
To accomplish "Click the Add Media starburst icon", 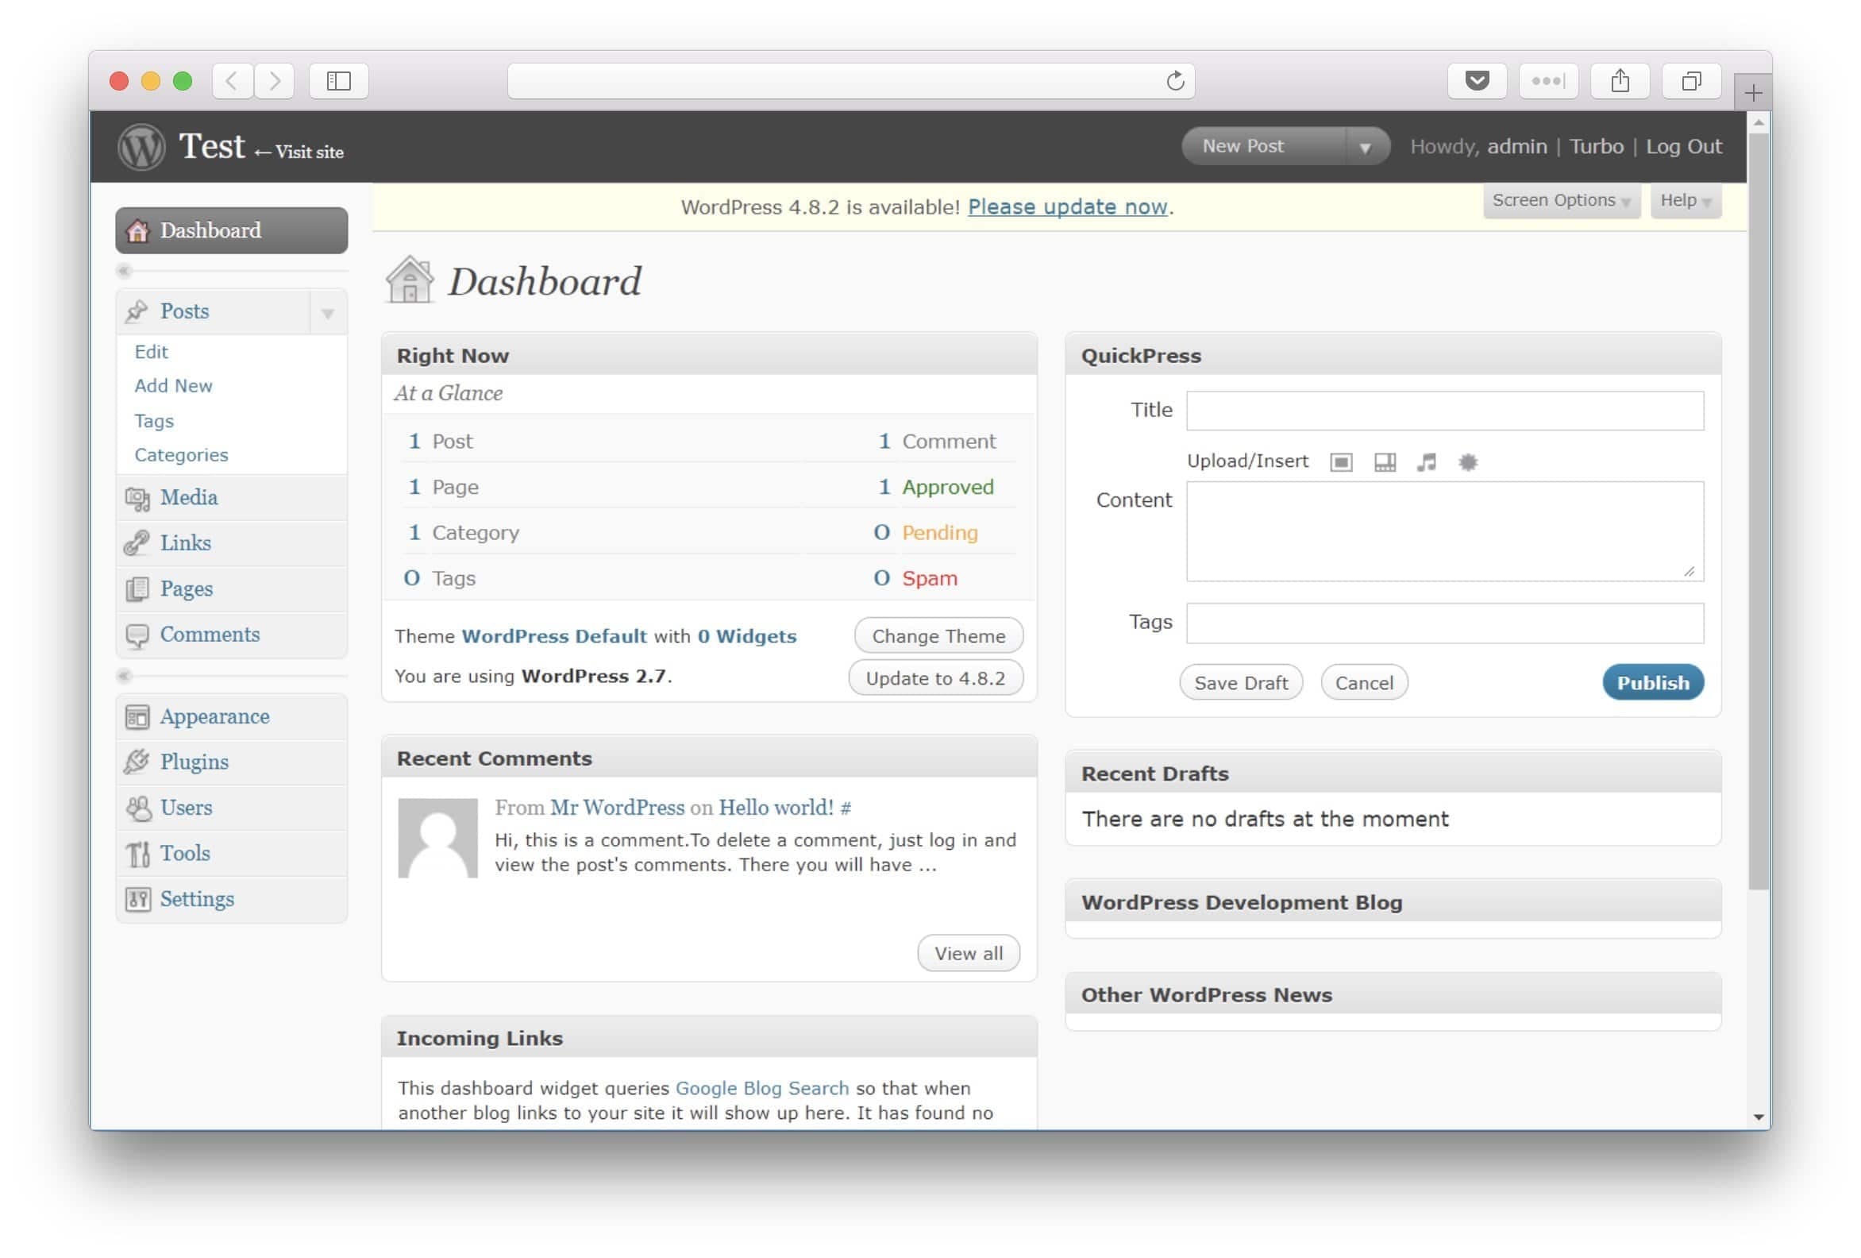I will point(1468,462).
